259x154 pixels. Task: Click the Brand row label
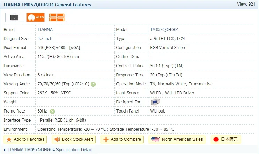(x=9, y=30)
